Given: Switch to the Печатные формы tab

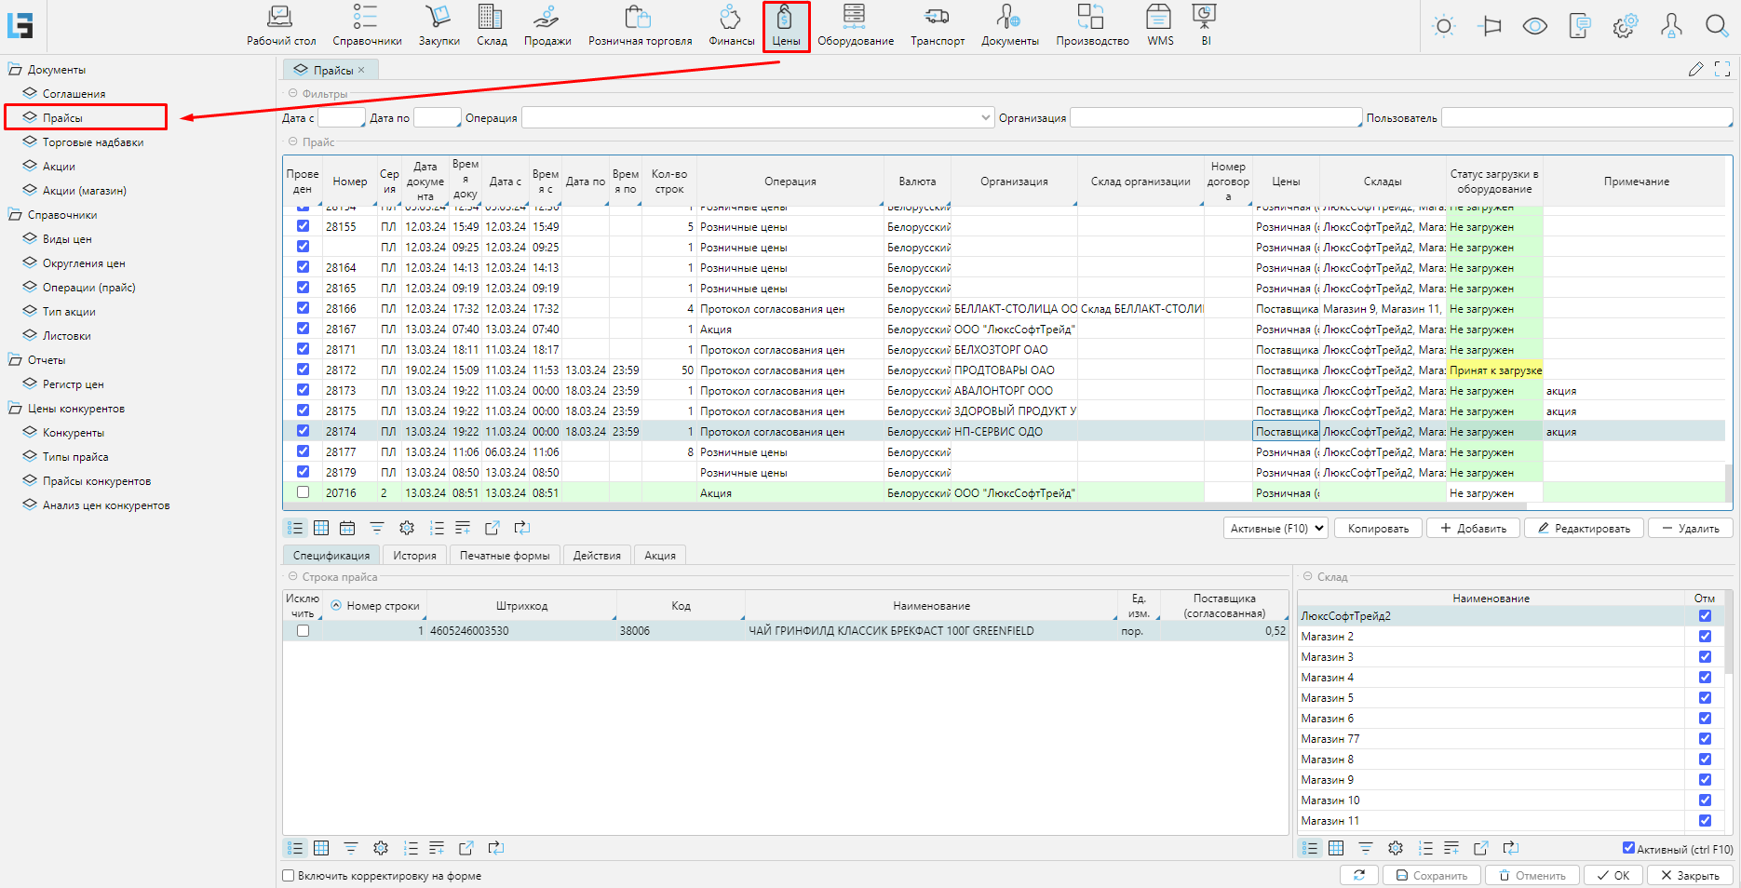Looking at the screenshot, I should tap(504, 556).
